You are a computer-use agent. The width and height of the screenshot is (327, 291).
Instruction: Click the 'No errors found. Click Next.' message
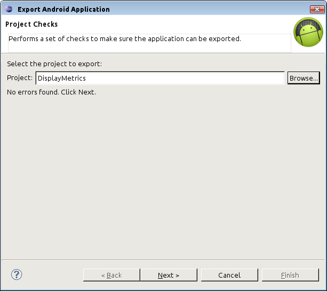click(x=51, y=92)
